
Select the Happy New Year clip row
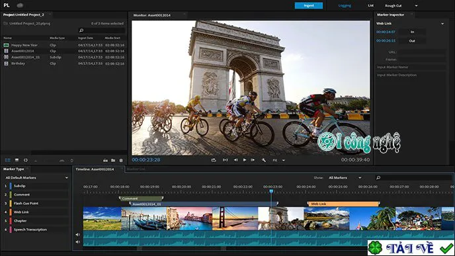coord(64,45)
